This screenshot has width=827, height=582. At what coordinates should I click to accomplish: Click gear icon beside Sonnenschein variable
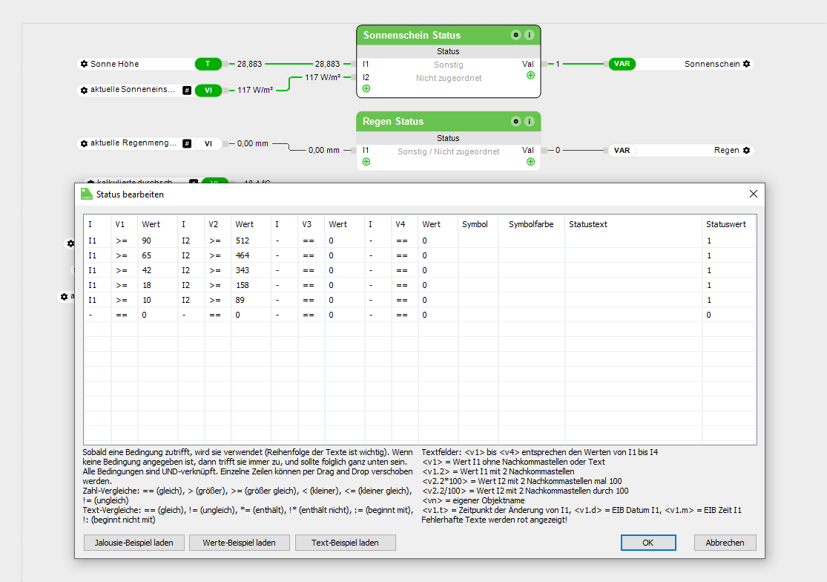[x=746, y=64]
